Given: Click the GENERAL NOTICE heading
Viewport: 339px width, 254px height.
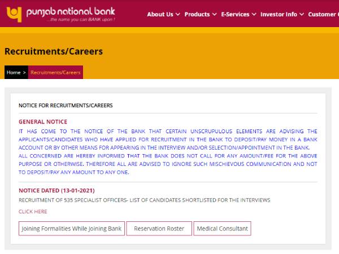Looking at the screenshot, I should click(43, 122).
